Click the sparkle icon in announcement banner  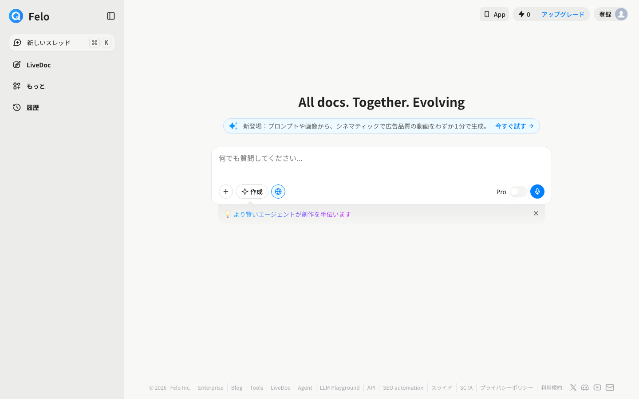coord(233,126)
